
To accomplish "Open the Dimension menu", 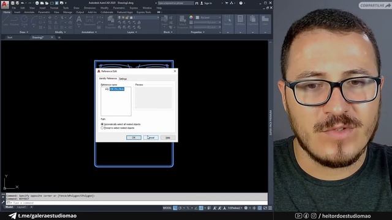I will tap(89, 8).
